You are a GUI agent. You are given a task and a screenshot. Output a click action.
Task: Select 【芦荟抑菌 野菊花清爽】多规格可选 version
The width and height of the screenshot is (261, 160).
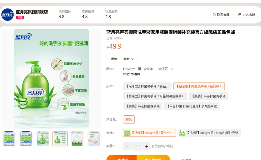192,106
